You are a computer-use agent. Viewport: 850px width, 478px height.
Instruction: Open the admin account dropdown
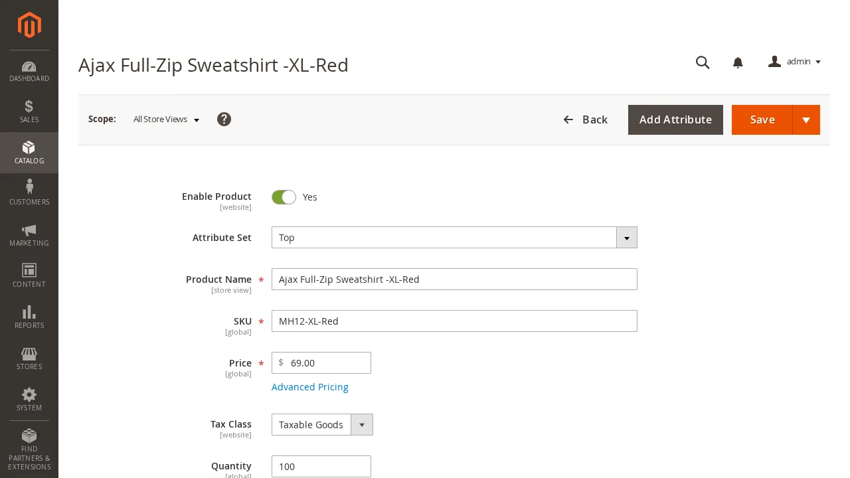coord(795,62)
